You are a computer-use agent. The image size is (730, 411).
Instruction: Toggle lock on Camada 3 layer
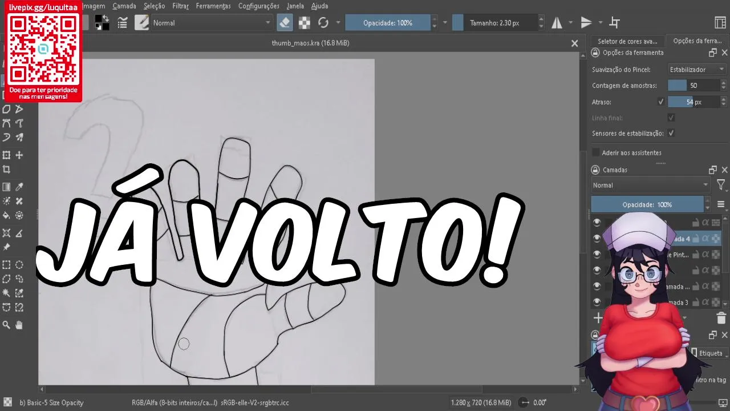pyautogui.click(x=696, y=302)
